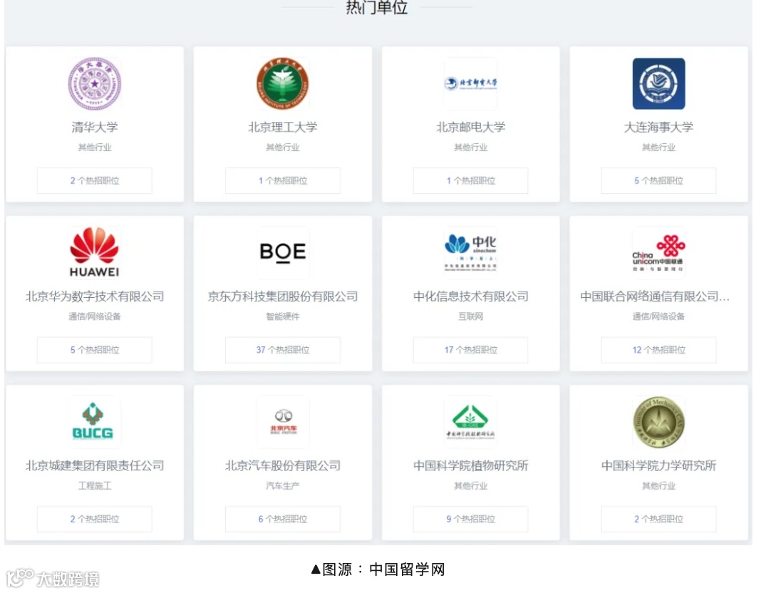Image resolution: width=761 pixels, height=593 pixels.
Task: Open 清华大学's 2 个热招职位 button
Action: point(94,180)
